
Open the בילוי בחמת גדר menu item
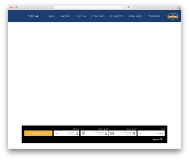116,16
